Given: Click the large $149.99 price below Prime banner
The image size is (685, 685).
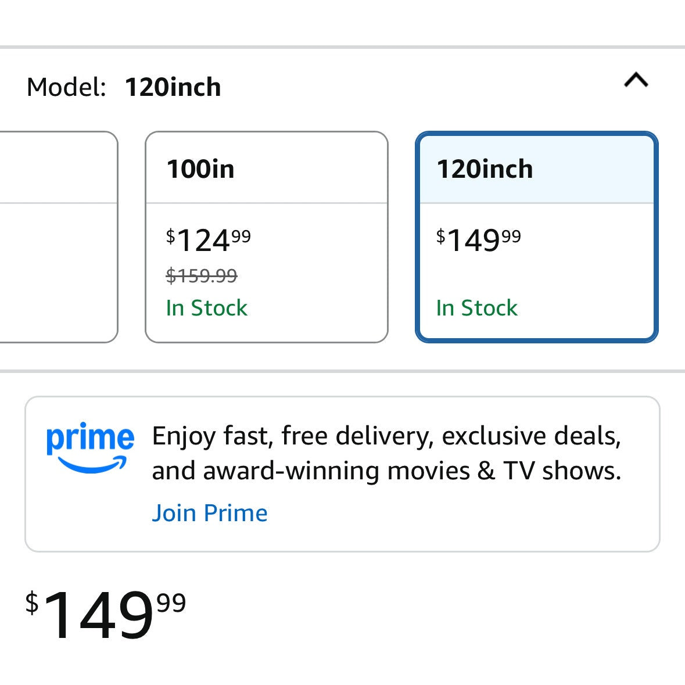Looking at the screenshot, I should tap(106, 614).
